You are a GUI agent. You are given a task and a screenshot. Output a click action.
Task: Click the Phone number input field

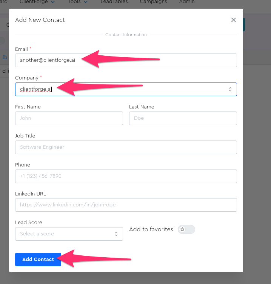pos(126,176)
